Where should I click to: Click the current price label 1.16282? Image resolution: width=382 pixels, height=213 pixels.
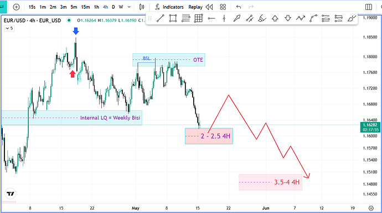pos(370,125)
